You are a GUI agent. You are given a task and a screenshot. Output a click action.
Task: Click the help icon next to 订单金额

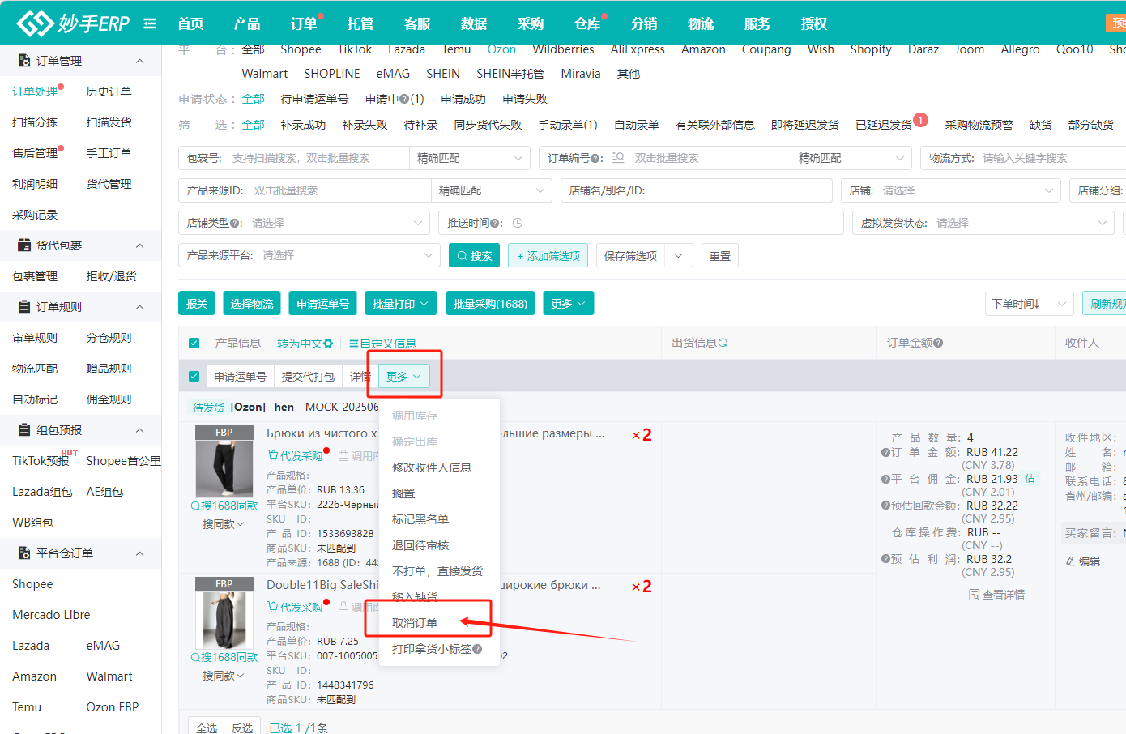point(936,342)
